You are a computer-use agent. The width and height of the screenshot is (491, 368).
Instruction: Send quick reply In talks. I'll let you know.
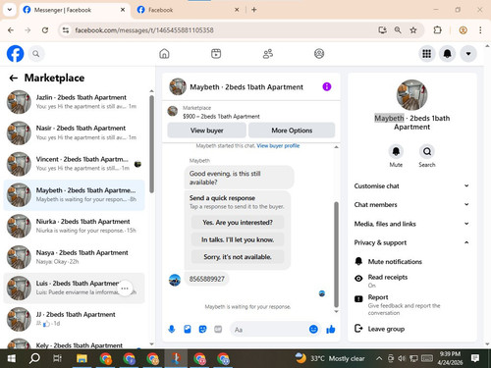pos(238,239)
